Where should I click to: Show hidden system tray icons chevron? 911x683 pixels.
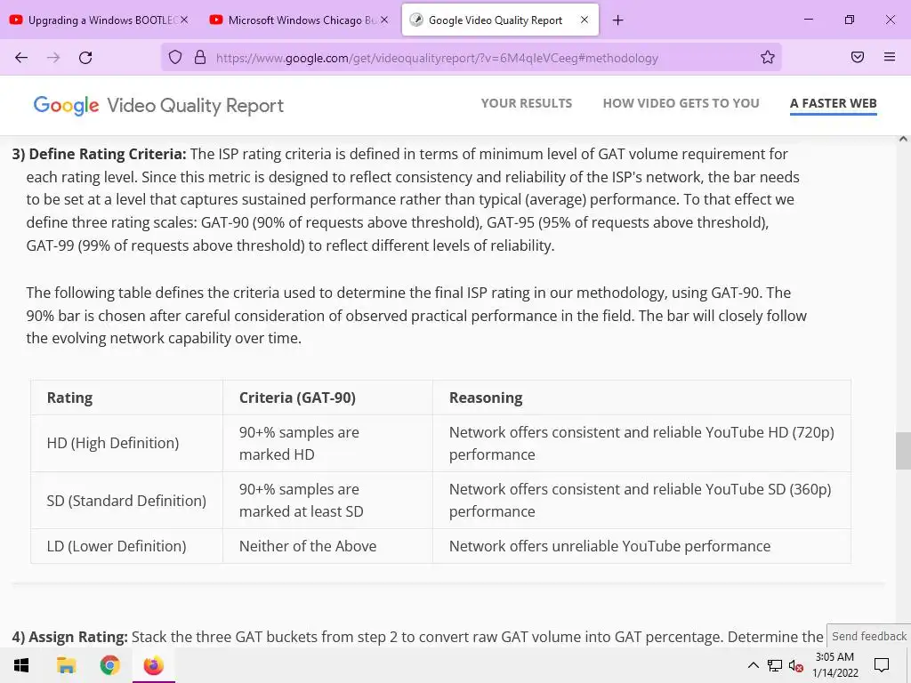(x=753, y=665)
